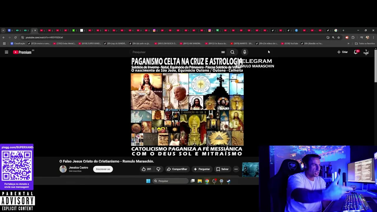Open the media control toolbar icon

pyautogui.click(x=362, y=37)
